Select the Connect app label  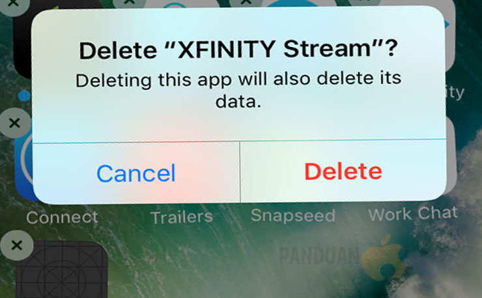[x=62, y=217]
